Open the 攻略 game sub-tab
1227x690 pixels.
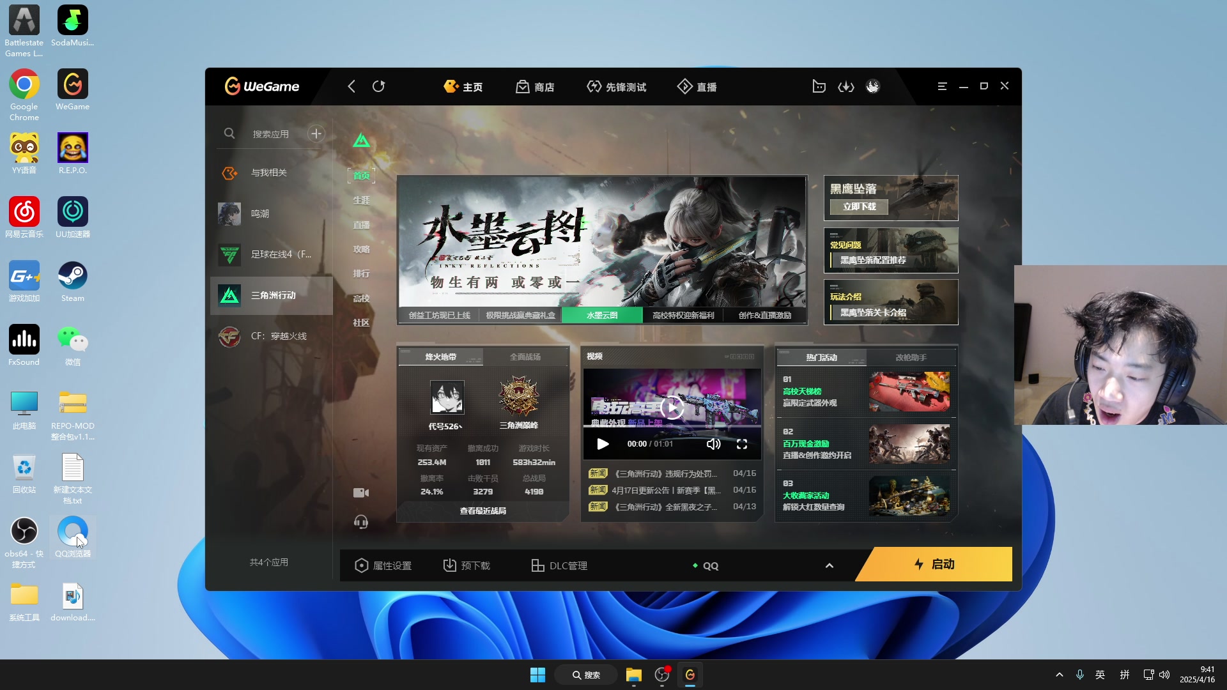point(362,250)
